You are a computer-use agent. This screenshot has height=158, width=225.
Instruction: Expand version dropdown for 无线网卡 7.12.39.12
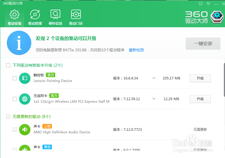pyautogui.click(x=154, y=99)
